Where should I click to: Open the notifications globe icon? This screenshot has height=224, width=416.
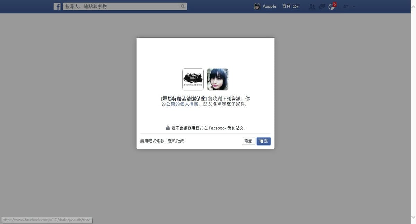click(x=331, y=7)
